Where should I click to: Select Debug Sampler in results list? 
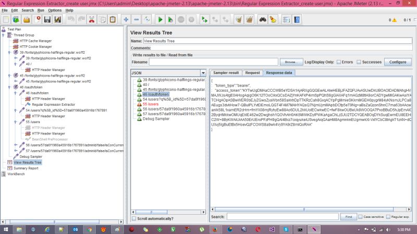[156, 119]
